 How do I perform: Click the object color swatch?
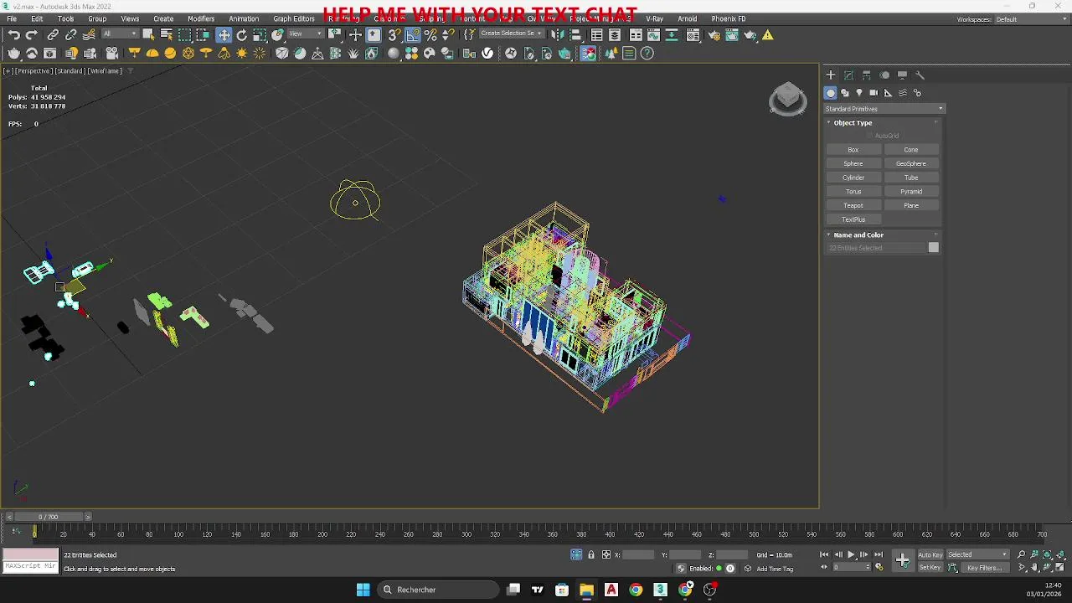tap(934, 247)
